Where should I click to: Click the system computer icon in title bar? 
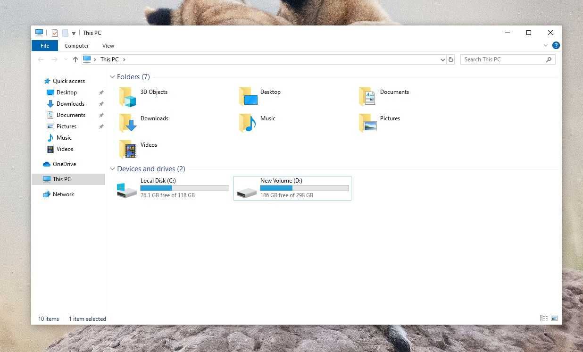pos(39,33)
